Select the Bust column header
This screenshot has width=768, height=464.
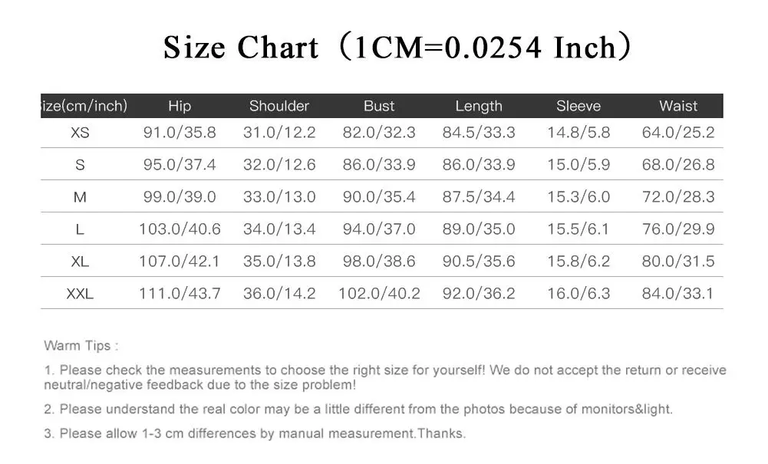point(378,106)
